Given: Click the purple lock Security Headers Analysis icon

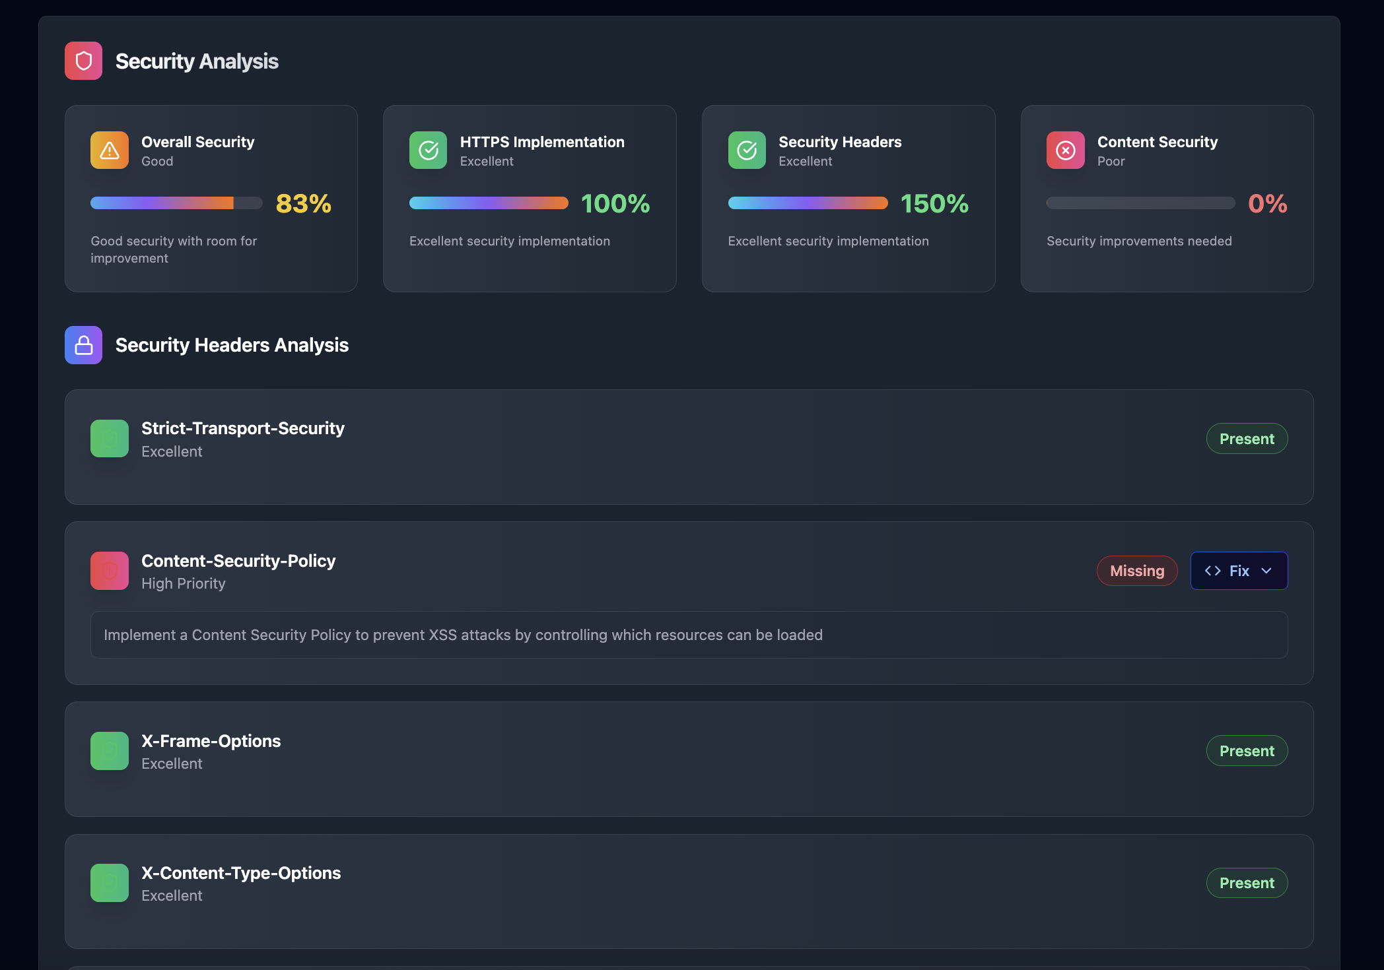Looking at the screenshot, I should 83,345.
